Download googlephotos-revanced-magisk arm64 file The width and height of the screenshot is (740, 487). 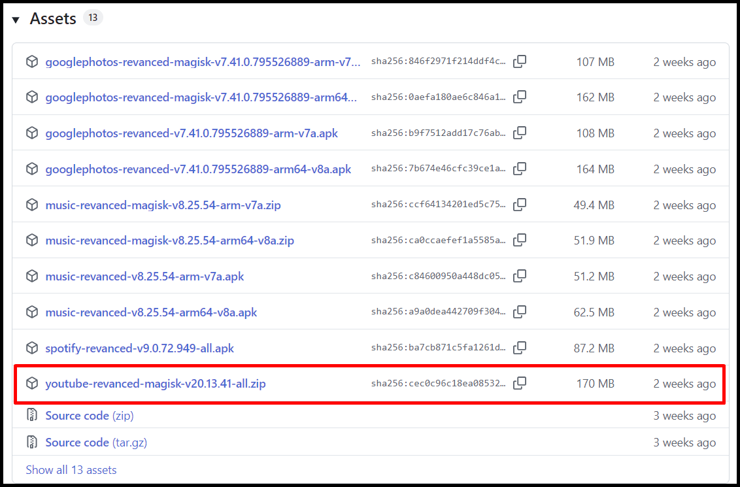pos(201,97)
